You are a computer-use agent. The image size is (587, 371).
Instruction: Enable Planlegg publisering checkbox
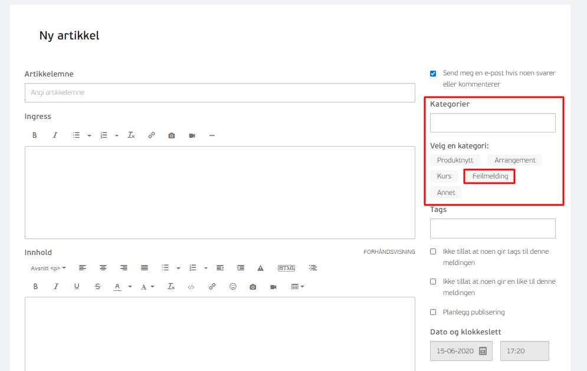pos(433,312)
